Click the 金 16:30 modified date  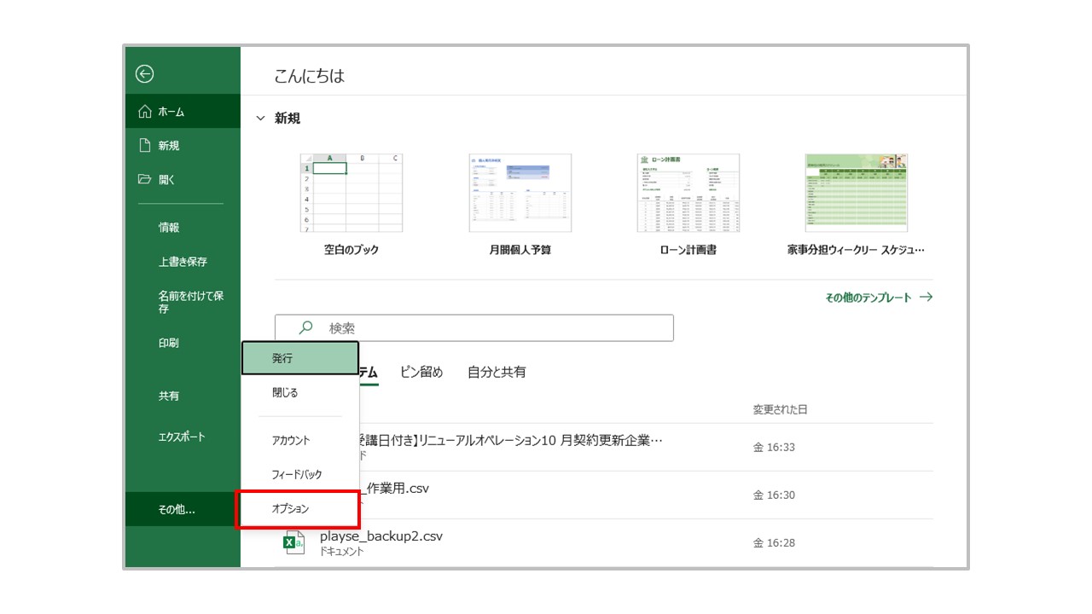pos(774,495)
